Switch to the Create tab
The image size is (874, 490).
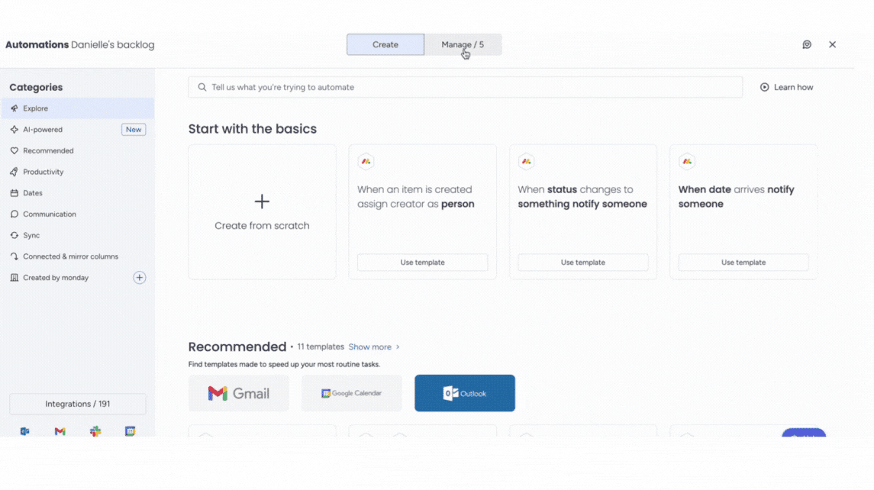coord(385,44)
